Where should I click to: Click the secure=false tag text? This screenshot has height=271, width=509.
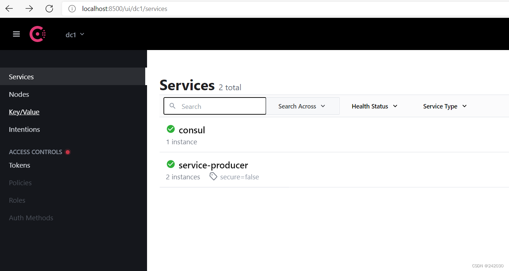[239, 177]
